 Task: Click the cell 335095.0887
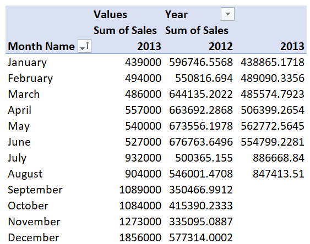click(201, 222)
